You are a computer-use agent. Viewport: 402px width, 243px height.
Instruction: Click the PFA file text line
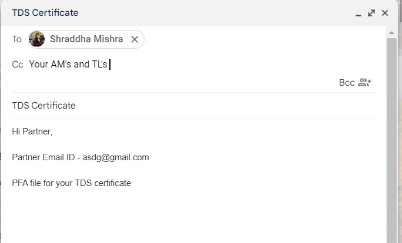(x=72, y=183)
